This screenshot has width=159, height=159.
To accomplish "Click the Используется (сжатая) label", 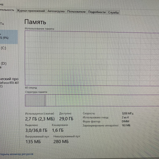I will (40, 114).
